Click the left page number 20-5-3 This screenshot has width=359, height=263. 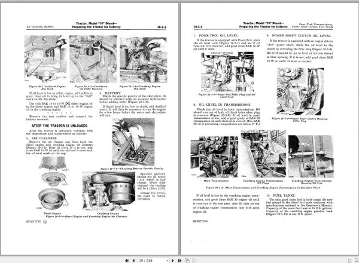pyautogui.click(x=162, y=27)
